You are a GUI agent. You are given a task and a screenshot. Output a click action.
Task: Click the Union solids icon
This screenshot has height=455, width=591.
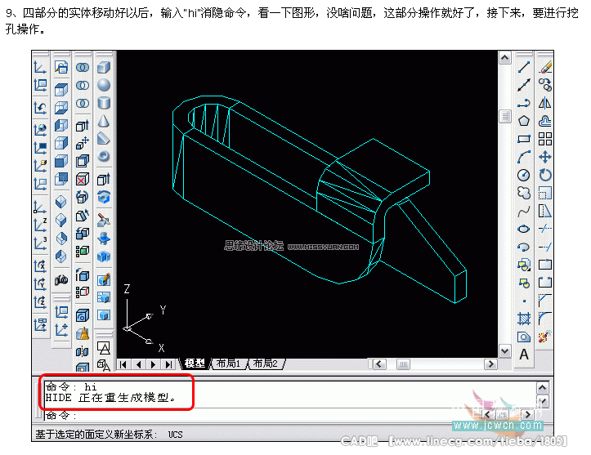pos(83,68)
